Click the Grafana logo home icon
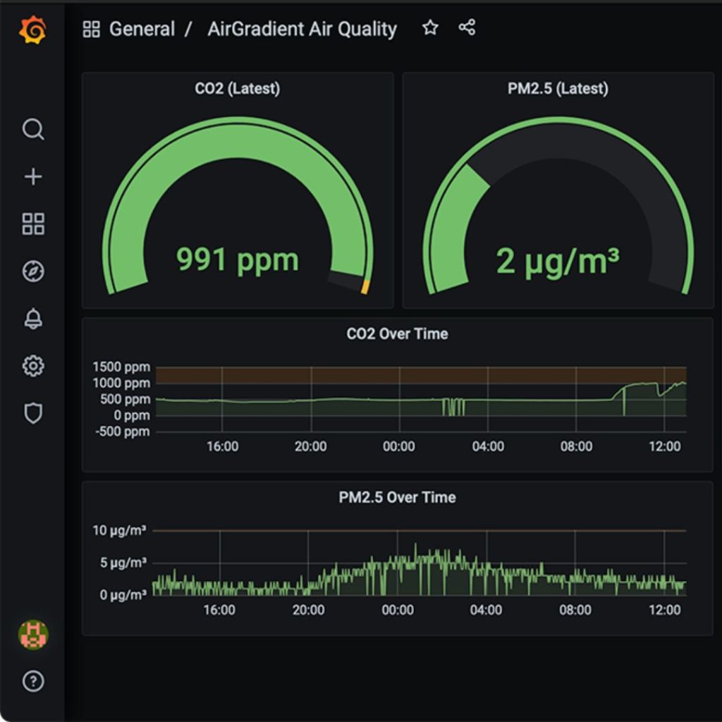This screenshot has height=722, width=722. tap(32, 30)
